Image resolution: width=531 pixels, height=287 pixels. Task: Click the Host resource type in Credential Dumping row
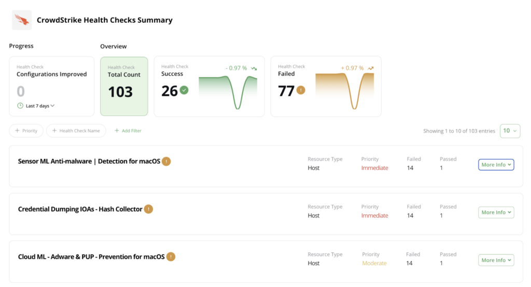(314, 216)
